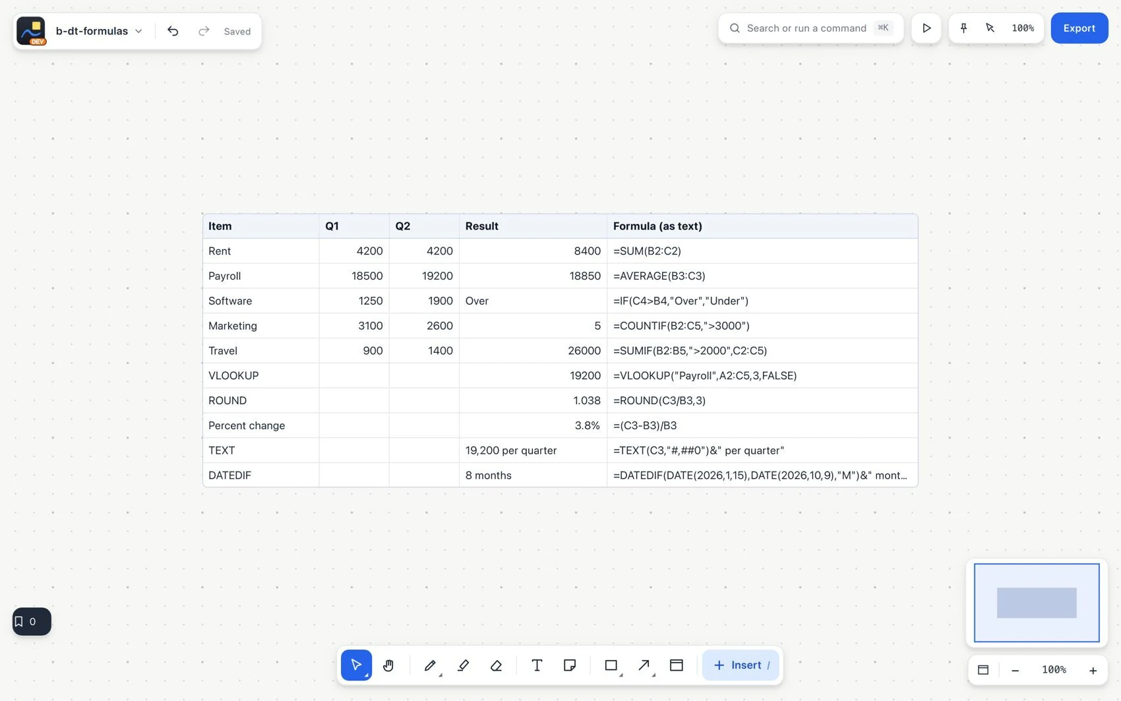Select the Frame tool
1121x701 pixels.
click(677, 665)
